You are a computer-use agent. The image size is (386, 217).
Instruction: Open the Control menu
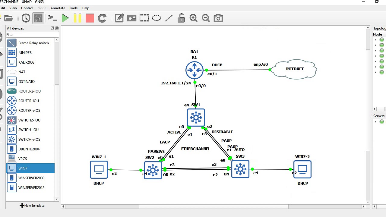[27, 8]
